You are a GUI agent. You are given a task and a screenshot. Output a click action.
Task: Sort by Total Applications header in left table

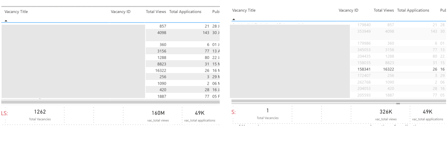185,12
